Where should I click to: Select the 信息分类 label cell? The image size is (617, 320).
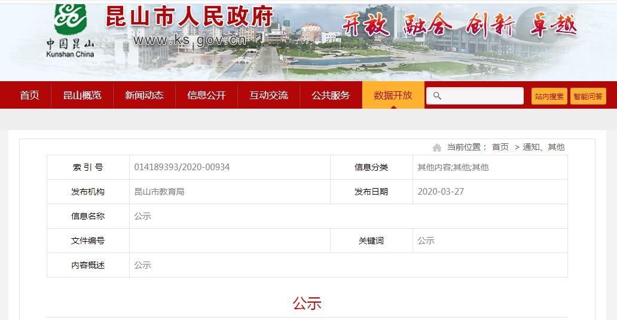click(371, 168)
